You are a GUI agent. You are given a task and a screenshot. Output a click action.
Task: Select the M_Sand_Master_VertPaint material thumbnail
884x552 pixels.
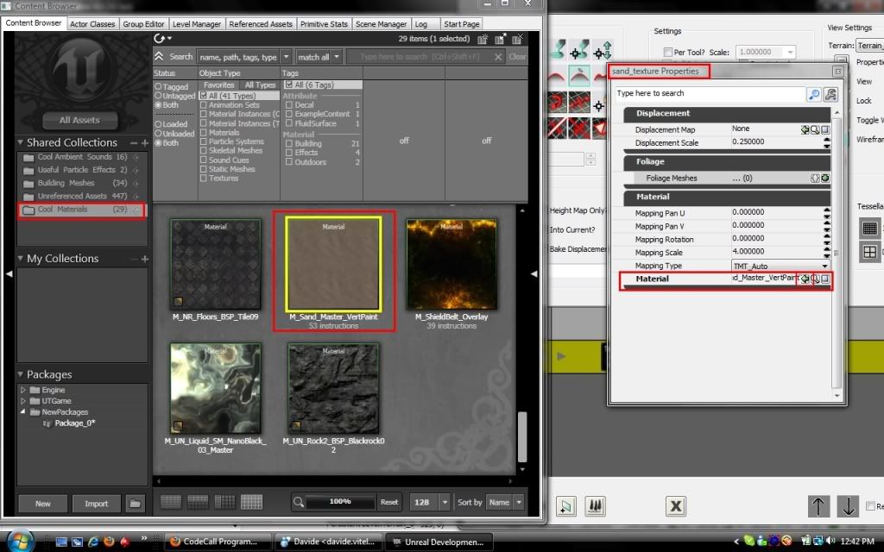(333, 264)
